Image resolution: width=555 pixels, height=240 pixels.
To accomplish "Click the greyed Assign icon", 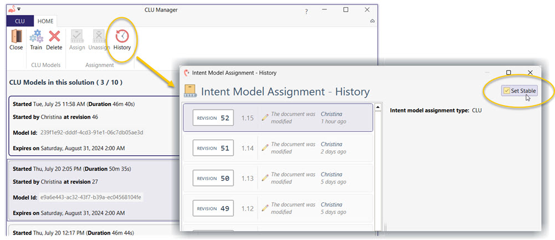I will [x=77, y=37].
